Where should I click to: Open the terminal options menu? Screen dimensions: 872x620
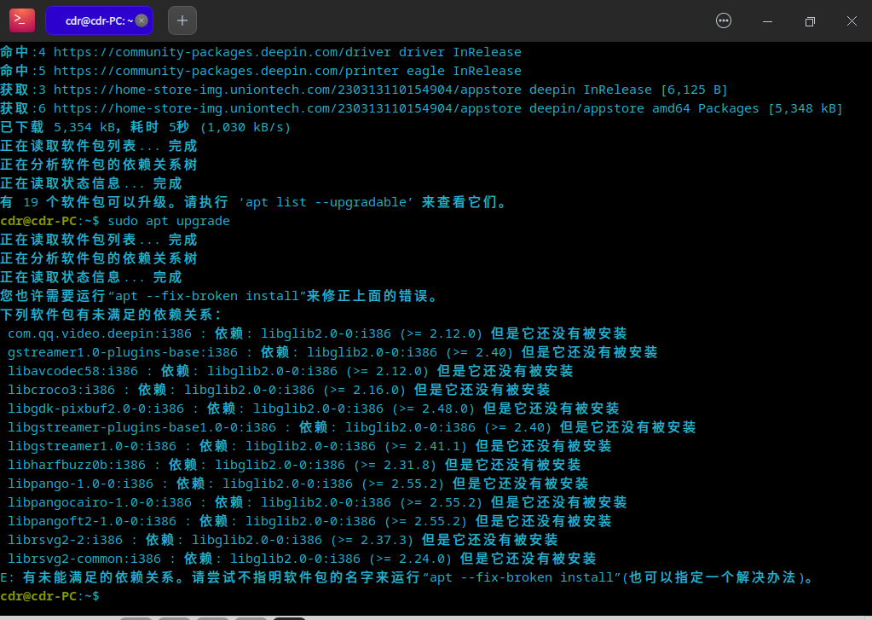click(x=723, y=20)
